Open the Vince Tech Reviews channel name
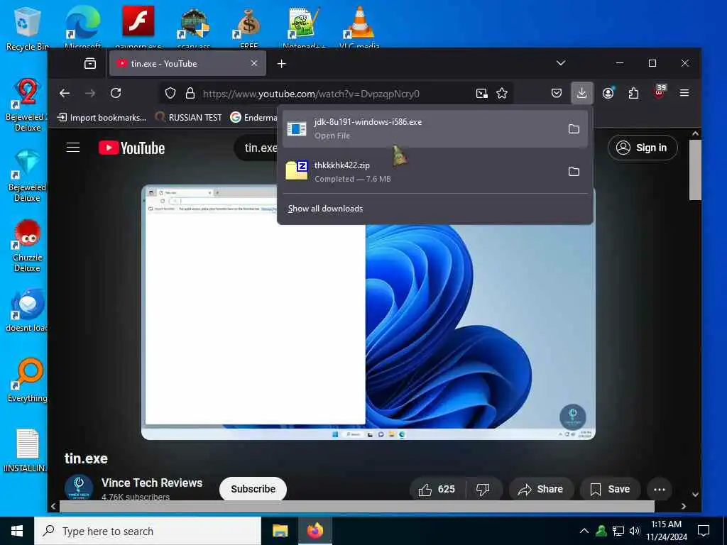Screen dimensions: 727x545 pyautogui.click(x=152, y=483)
